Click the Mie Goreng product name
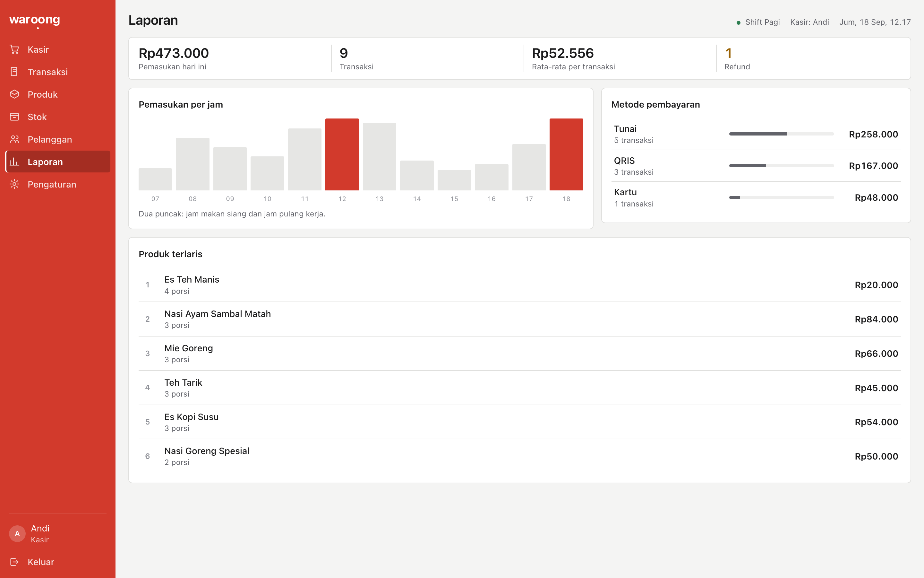The height and width of the screenshot is (578, 924). 189,348
